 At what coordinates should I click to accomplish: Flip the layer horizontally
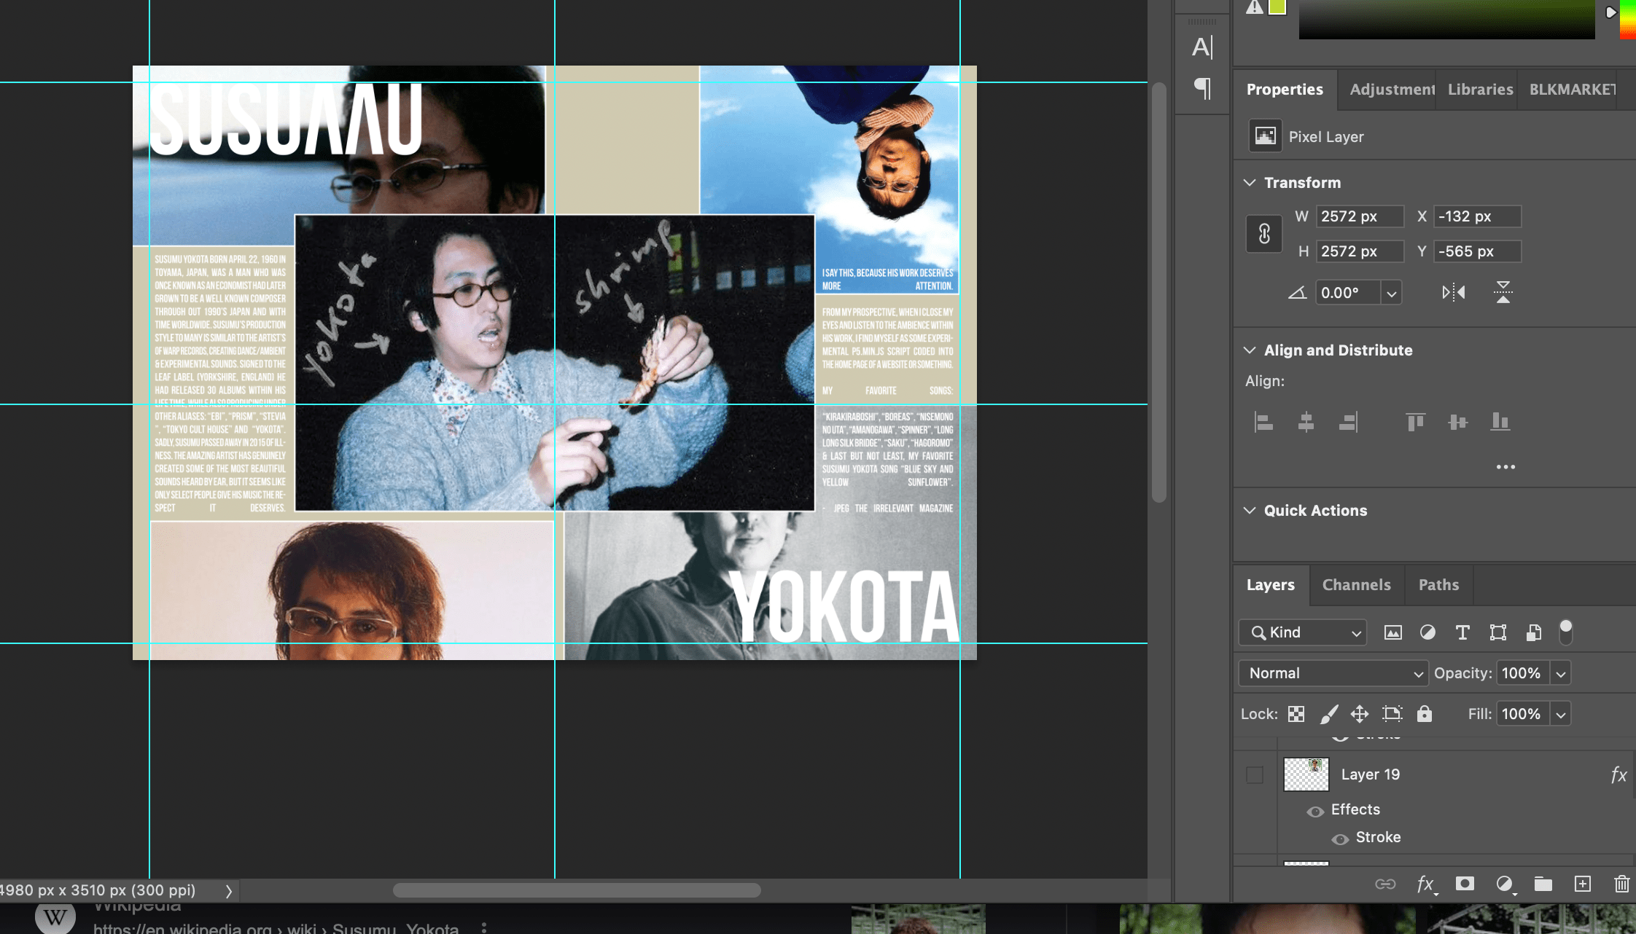[1453, 293]
